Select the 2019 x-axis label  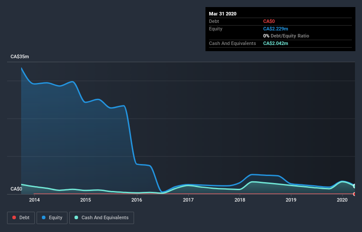click(291, 200)
